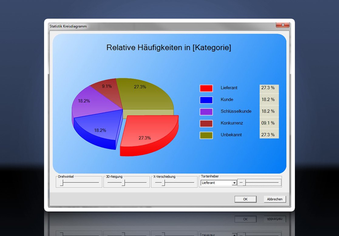Click the dark red Konkurrenz legend swatch
Screen dimensions: 339x236
coord(206,123)
